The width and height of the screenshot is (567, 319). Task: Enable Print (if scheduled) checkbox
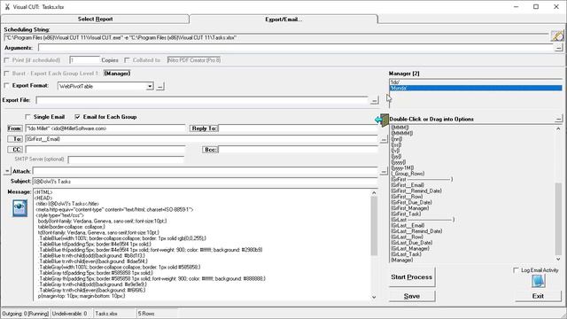pyautogui.click(x=6, y=60)
